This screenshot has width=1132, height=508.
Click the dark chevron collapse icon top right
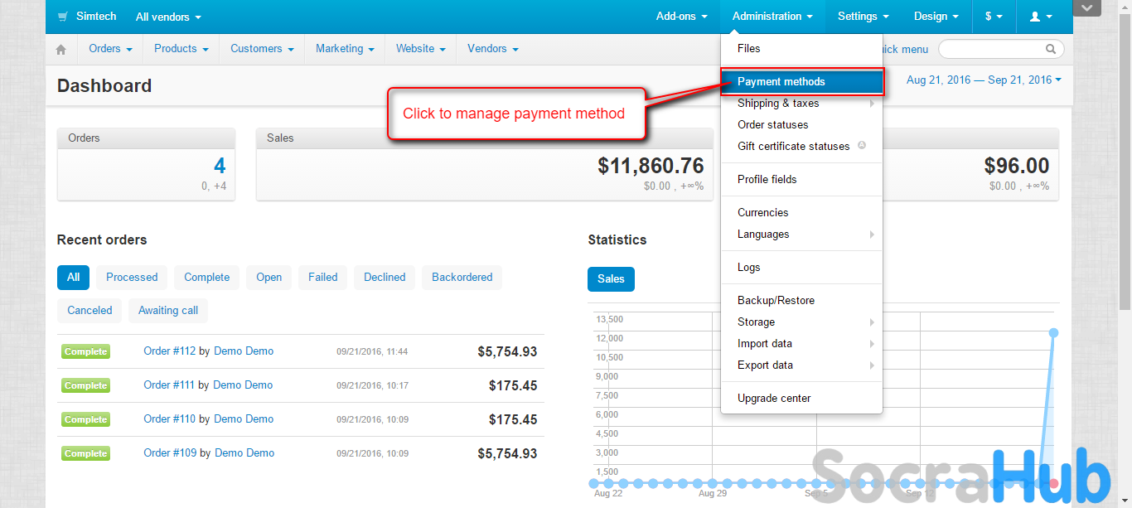[1086, 8]
